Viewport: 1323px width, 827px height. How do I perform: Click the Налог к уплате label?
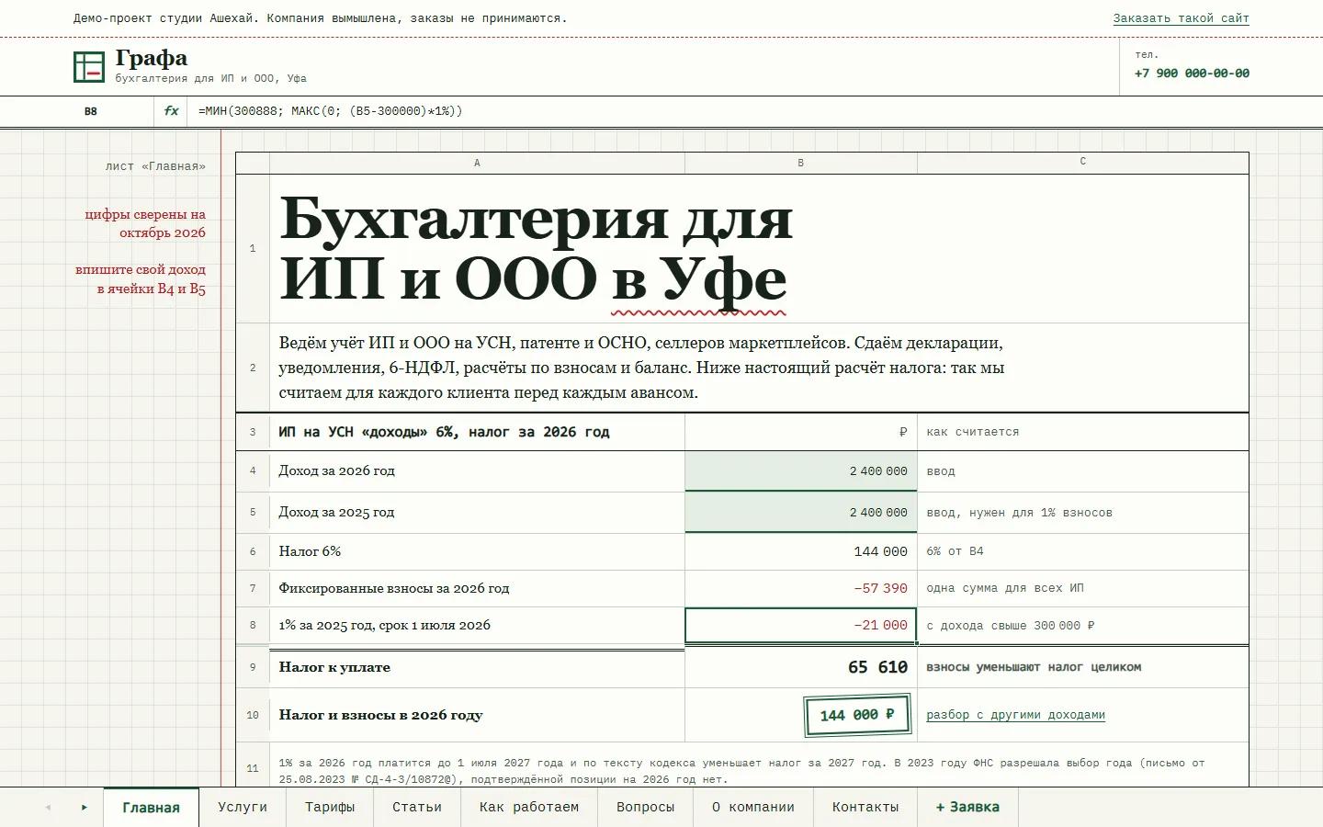pos(334,667)
